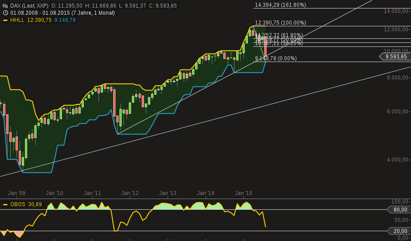
Task: Click the Jan '09 time axis label
Action: click(16, 193)
